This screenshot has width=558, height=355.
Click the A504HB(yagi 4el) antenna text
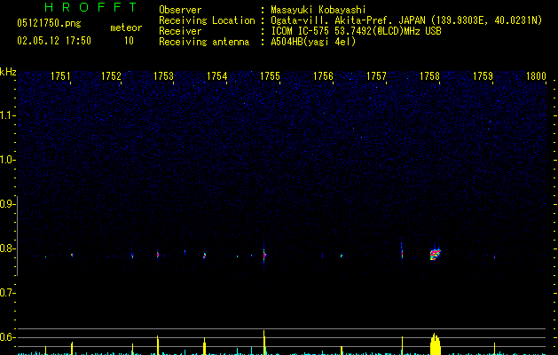pyautogui.click(x=313, y=42)
